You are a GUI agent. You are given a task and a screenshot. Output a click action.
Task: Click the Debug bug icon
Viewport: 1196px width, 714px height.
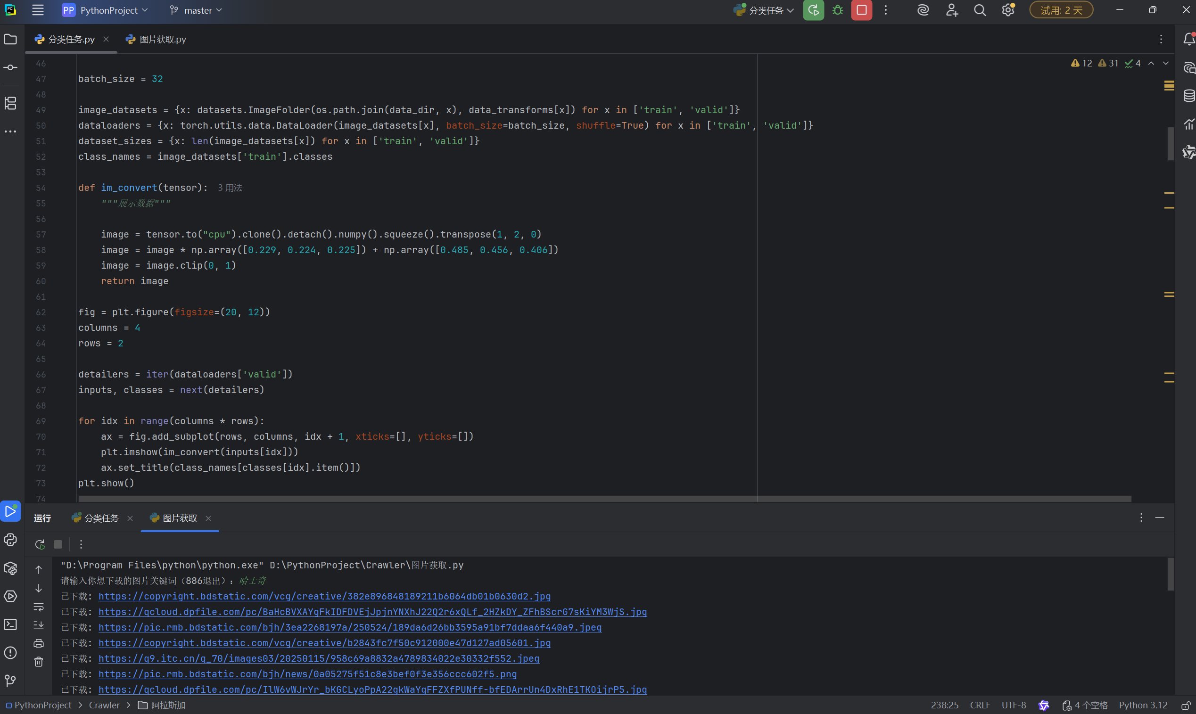837,10
